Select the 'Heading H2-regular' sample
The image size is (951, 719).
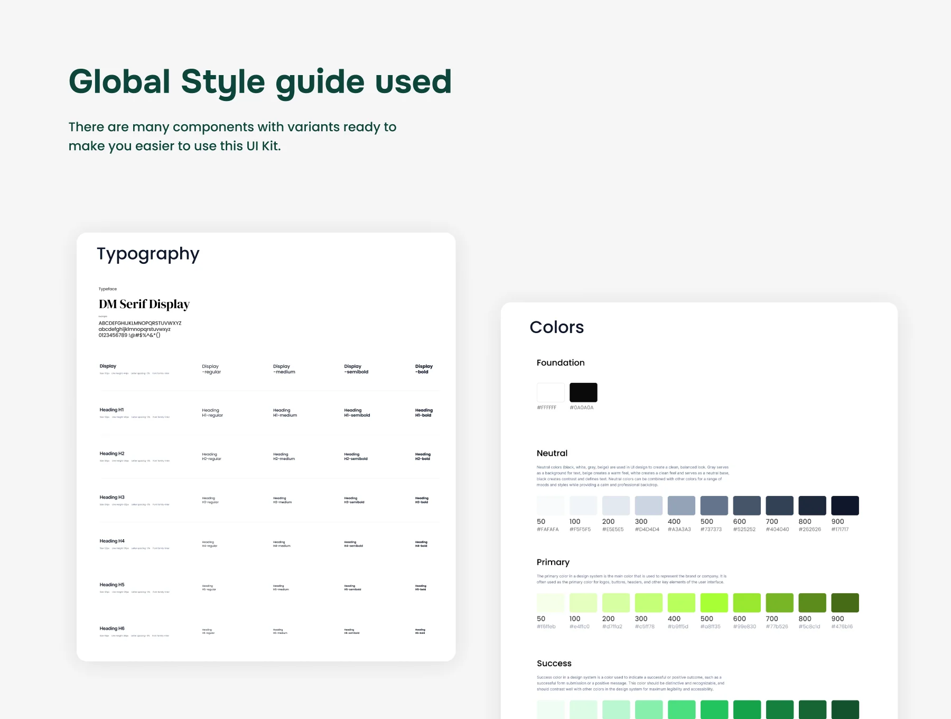click(211, 457)
